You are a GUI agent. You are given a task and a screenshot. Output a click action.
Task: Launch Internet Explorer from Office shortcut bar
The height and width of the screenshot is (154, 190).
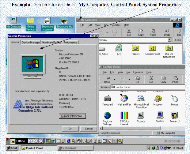pyautogui.click(x=69, y=141)
